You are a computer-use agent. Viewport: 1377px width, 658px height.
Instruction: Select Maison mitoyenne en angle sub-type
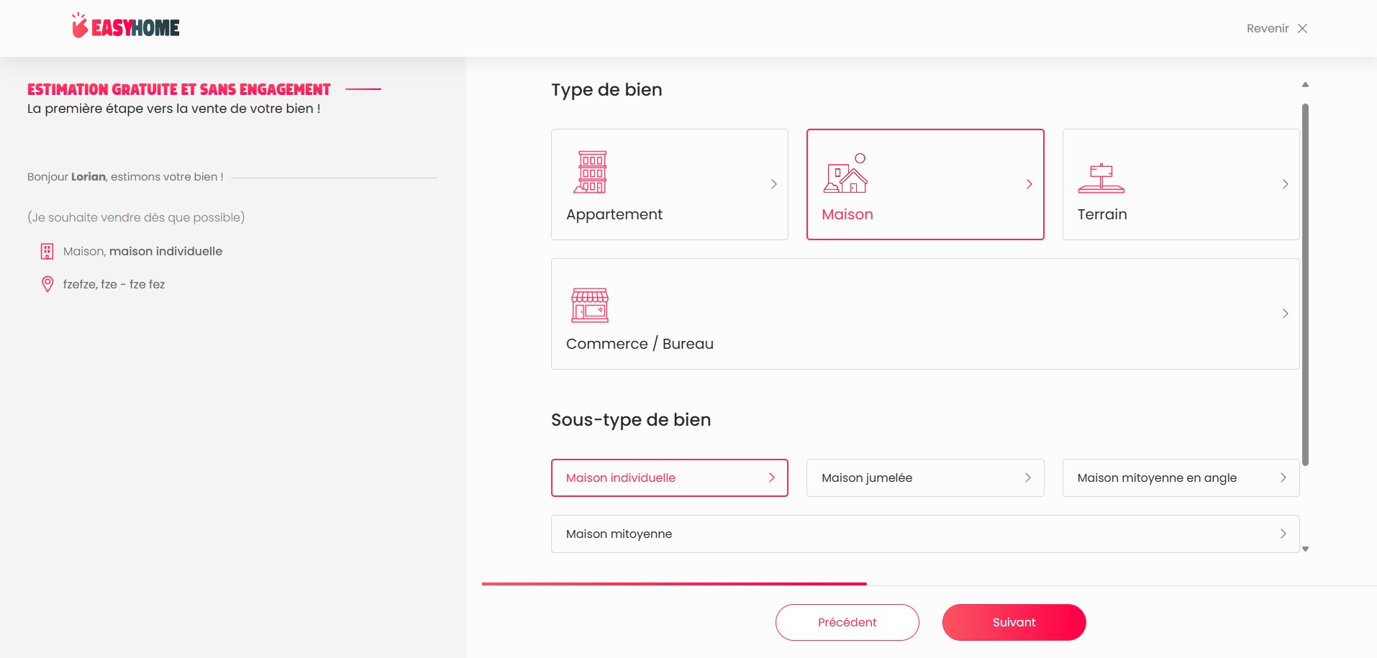pos(1181,477)
